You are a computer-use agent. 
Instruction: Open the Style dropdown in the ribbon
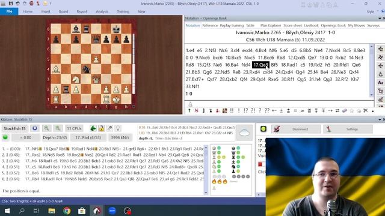tap(372, 11)
